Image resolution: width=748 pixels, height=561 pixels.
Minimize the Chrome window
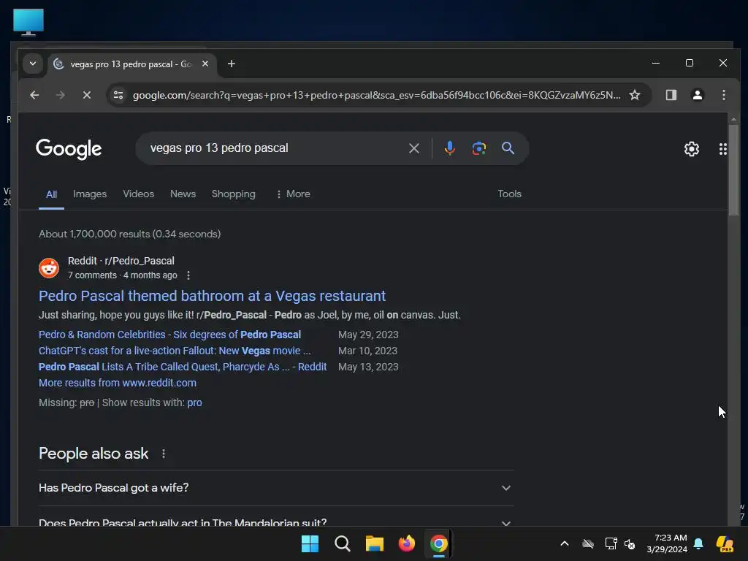coord(656,63)
